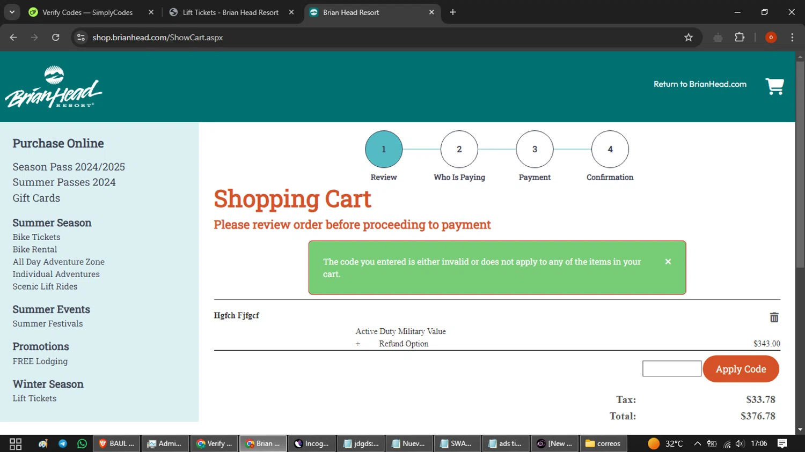Go to Gift Cards page
Viewport: 805px width, 452px height.
36,198
